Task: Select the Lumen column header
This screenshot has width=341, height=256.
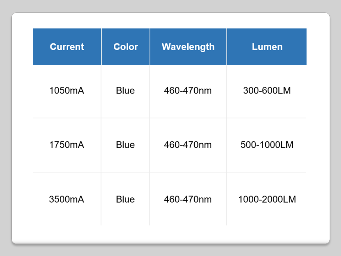Action: pyautogui.click(x=267, y=47)
